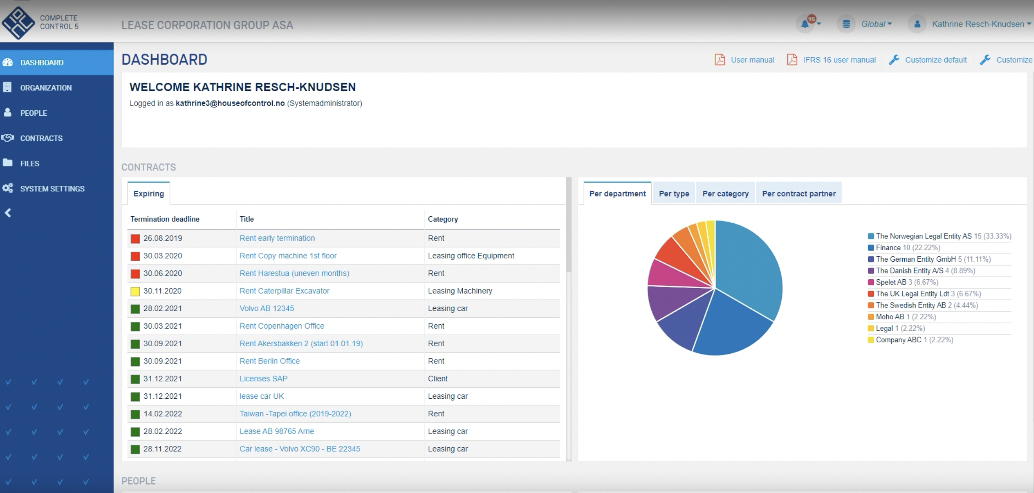Viewport: 1034px width, 493px height.
Task: Click the Customize wrench icon
Action: pyautogui.click(x=985, y=60)
